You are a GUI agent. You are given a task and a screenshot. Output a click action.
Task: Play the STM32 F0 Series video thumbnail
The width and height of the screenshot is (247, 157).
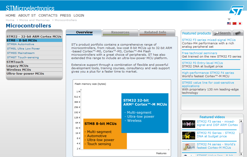(188, 135)
